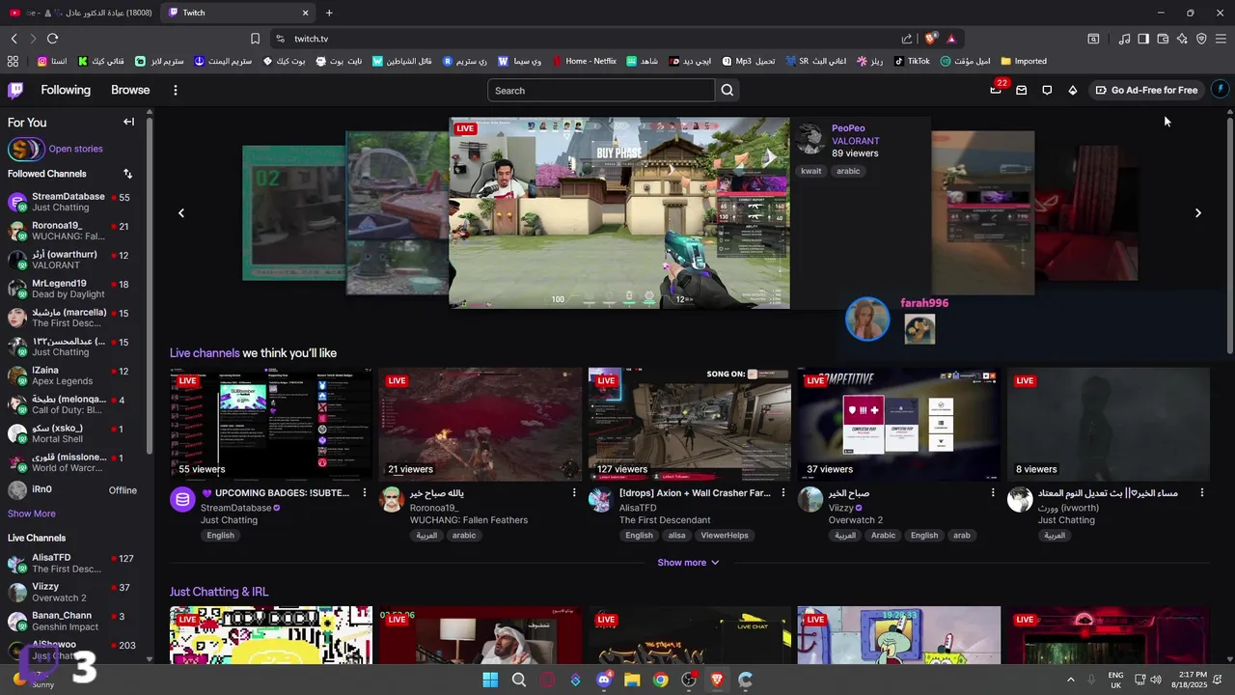
Task: Open the whispers chat bubble icon
Action: [x=1047, y=90]
